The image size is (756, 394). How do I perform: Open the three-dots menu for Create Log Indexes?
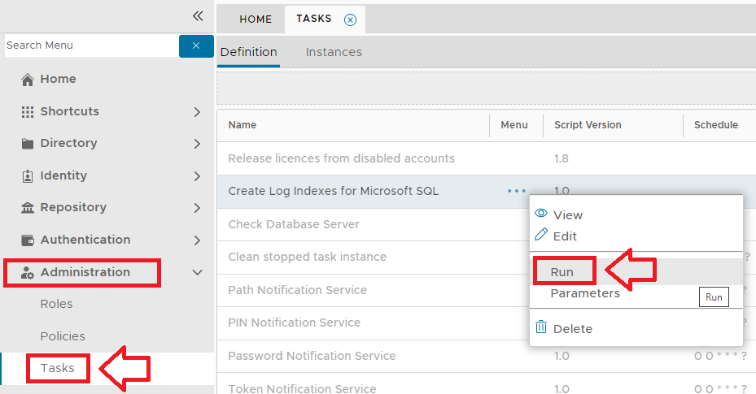pos(516,192)
